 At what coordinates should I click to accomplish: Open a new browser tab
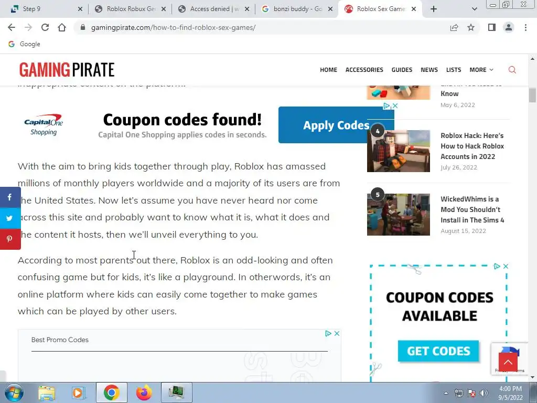point(434,9)
